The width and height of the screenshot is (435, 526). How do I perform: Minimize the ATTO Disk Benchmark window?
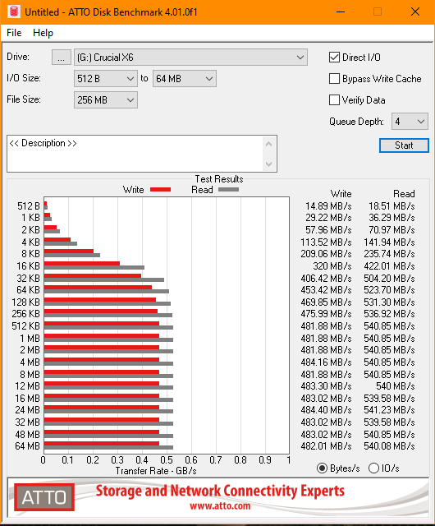[341, 12]
